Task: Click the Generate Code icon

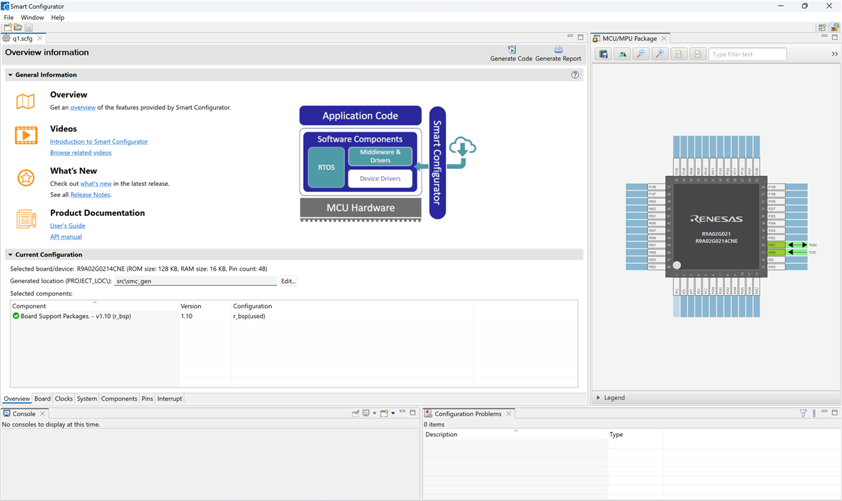Action: (512, 50)
